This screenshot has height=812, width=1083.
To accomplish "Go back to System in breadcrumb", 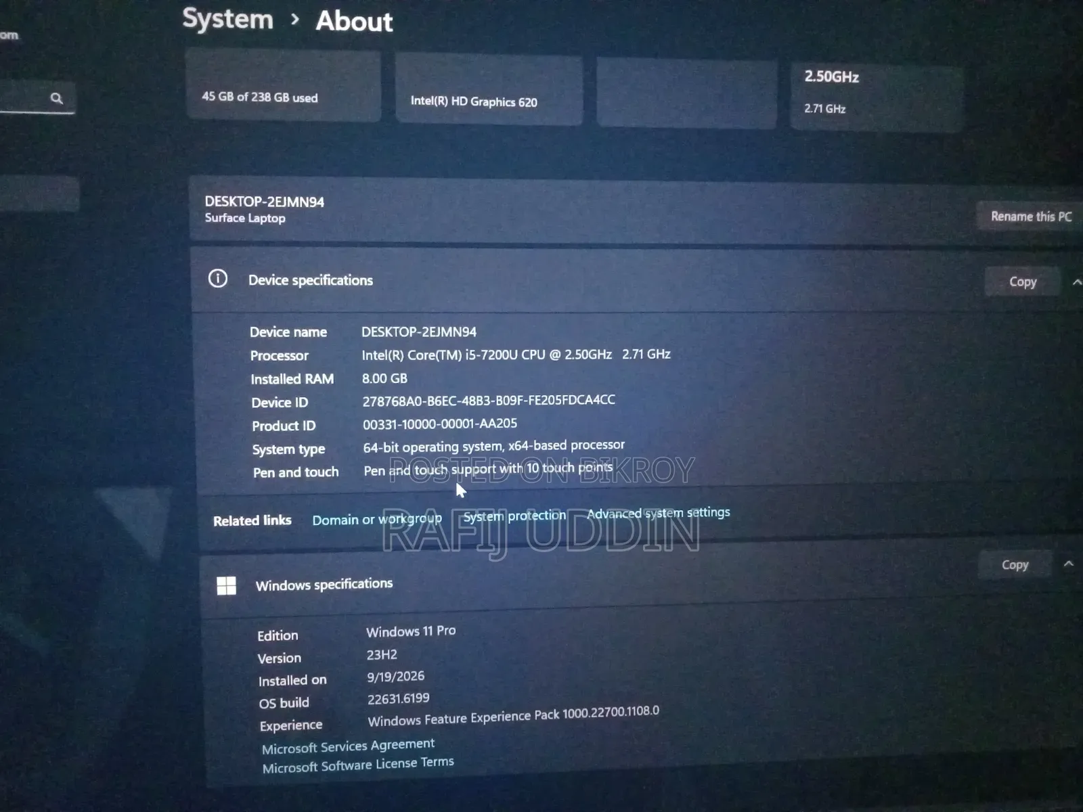I will pos(227,19).
